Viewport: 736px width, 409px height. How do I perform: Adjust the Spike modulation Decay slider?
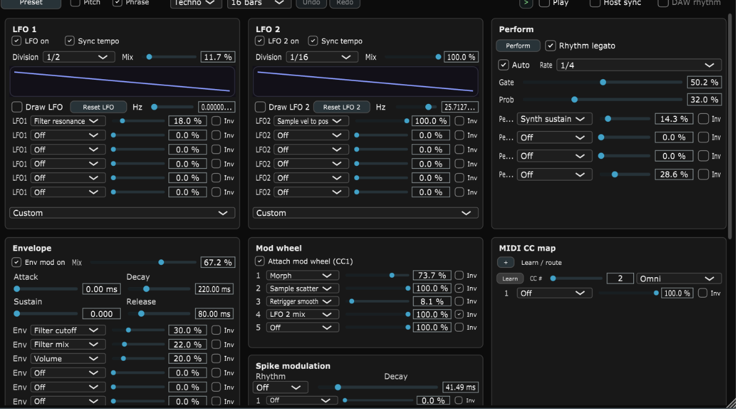coord(378,387)
